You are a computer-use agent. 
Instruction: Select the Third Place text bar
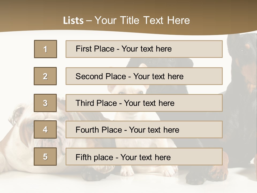[x=144, y=103]
